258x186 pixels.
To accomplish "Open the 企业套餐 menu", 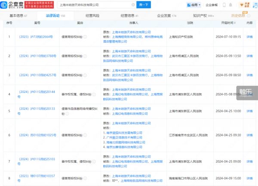I will click(x=212, y=5).
